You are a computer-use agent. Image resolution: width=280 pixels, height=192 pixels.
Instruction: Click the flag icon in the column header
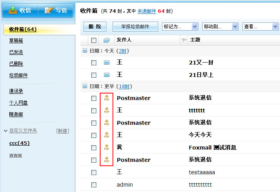(184, 40)
